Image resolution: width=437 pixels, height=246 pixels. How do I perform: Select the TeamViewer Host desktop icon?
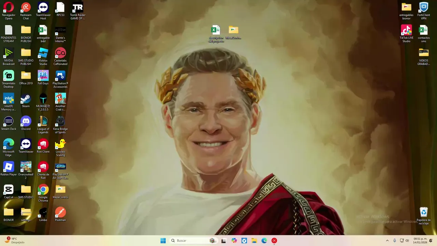point(43,11)
